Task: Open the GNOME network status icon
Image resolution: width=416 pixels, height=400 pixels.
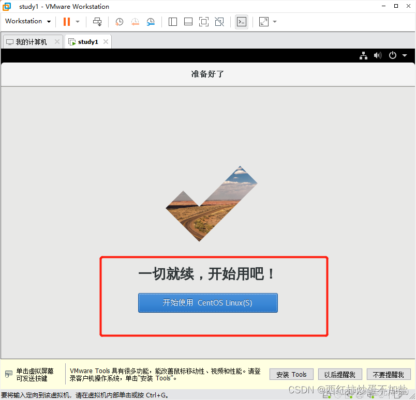Action: [x=363, y=55]
